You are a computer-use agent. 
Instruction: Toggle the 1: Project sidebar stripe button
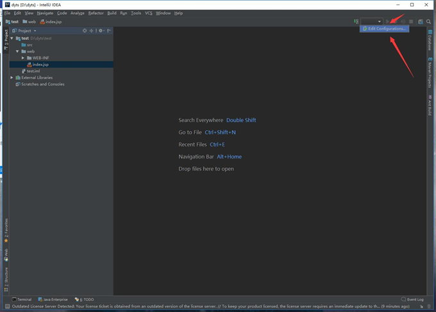tap(6, 40)
